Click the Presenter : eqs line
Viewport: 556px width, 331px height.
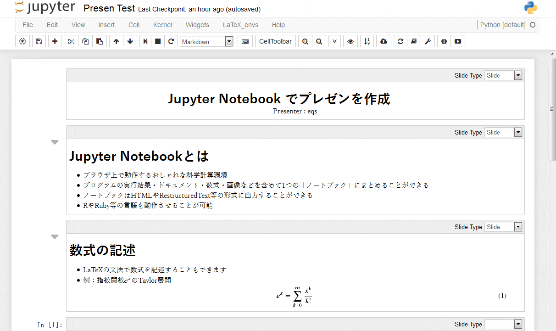295,111
